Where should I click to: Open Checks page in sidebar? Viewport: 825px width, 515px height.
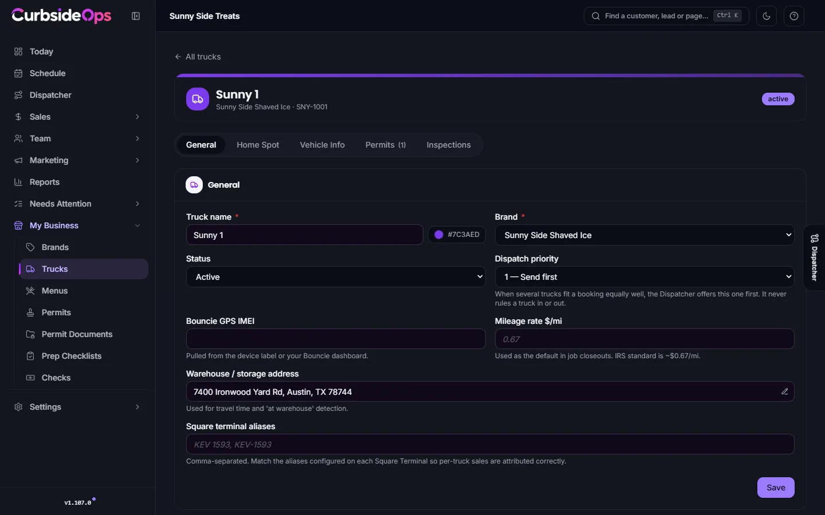pyautogui.click(x=84, y=378)
